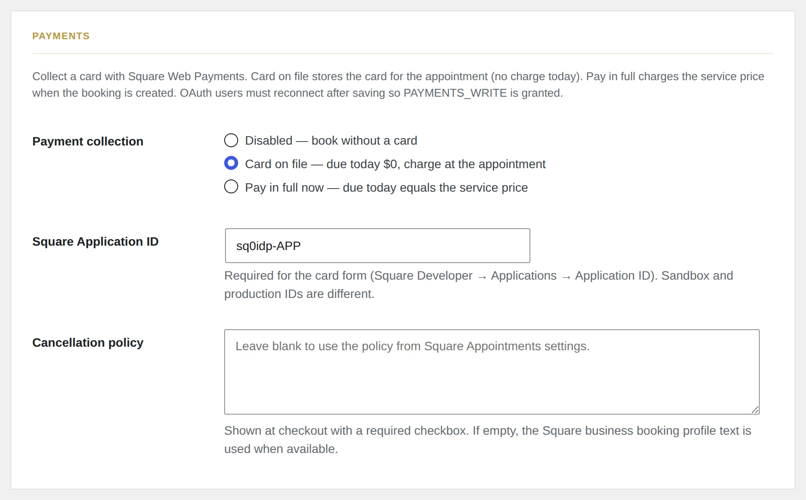Select the Disabled book without a card option
This screenshot has width=806, height=500.
pyautogui.click(x=231, y=140)
